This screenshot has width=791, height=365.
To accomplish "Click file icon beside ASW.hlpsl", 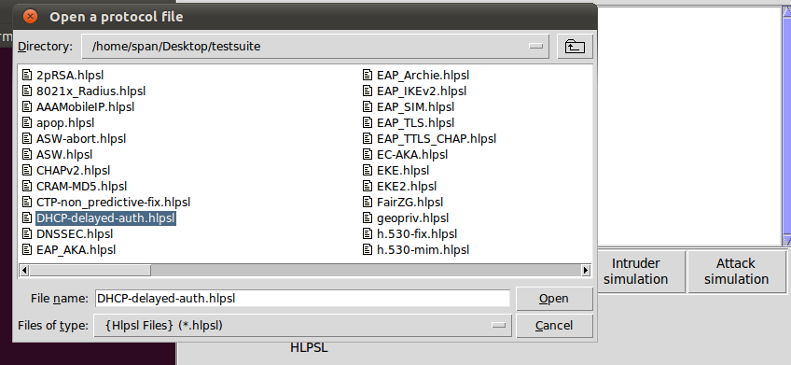I will click(27, 154).
